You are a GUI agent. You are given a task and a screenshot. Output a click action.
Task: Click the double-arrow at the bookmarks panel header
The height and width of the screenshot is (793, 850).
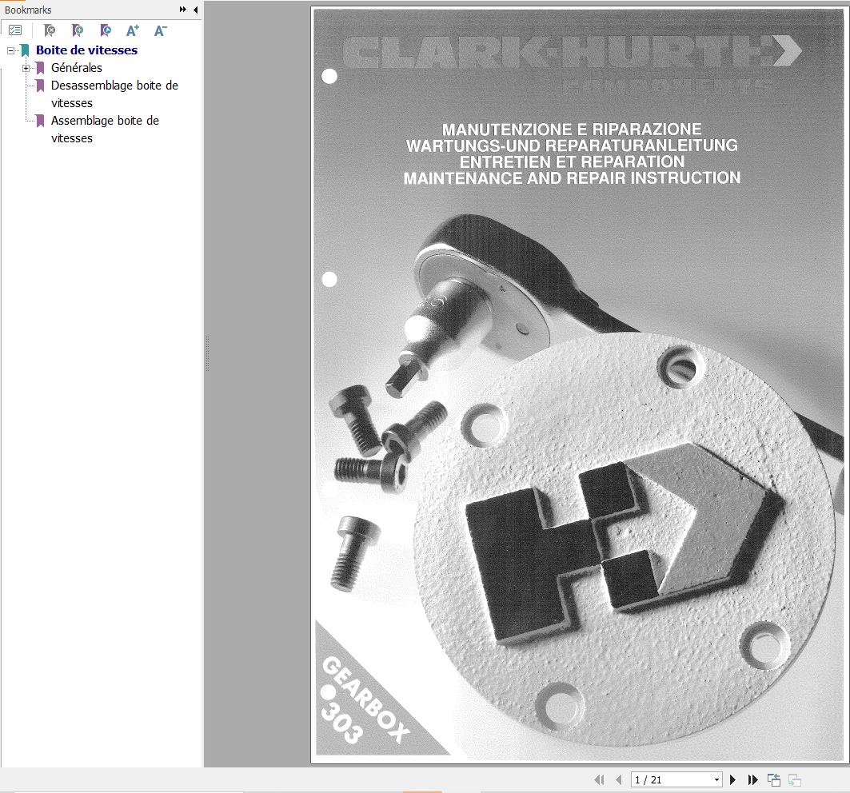pyautogui.click(x=182, y=10)
